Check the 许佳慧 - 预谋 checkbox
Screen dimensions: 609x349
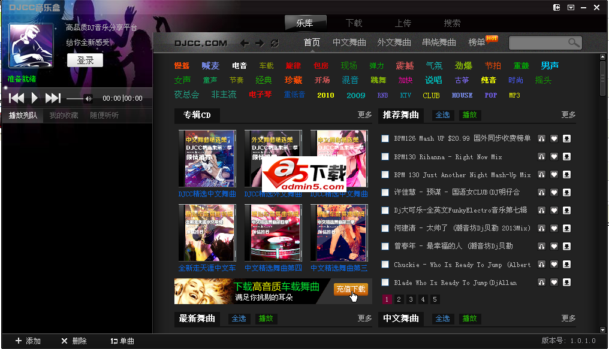(x=385, y=192)
